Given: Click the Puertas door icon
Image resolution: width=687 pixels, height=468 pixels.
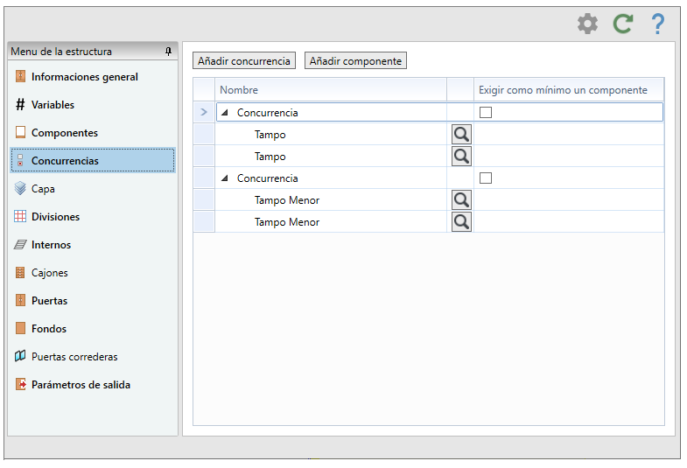Looking at the screenshot, I should 20,300.
